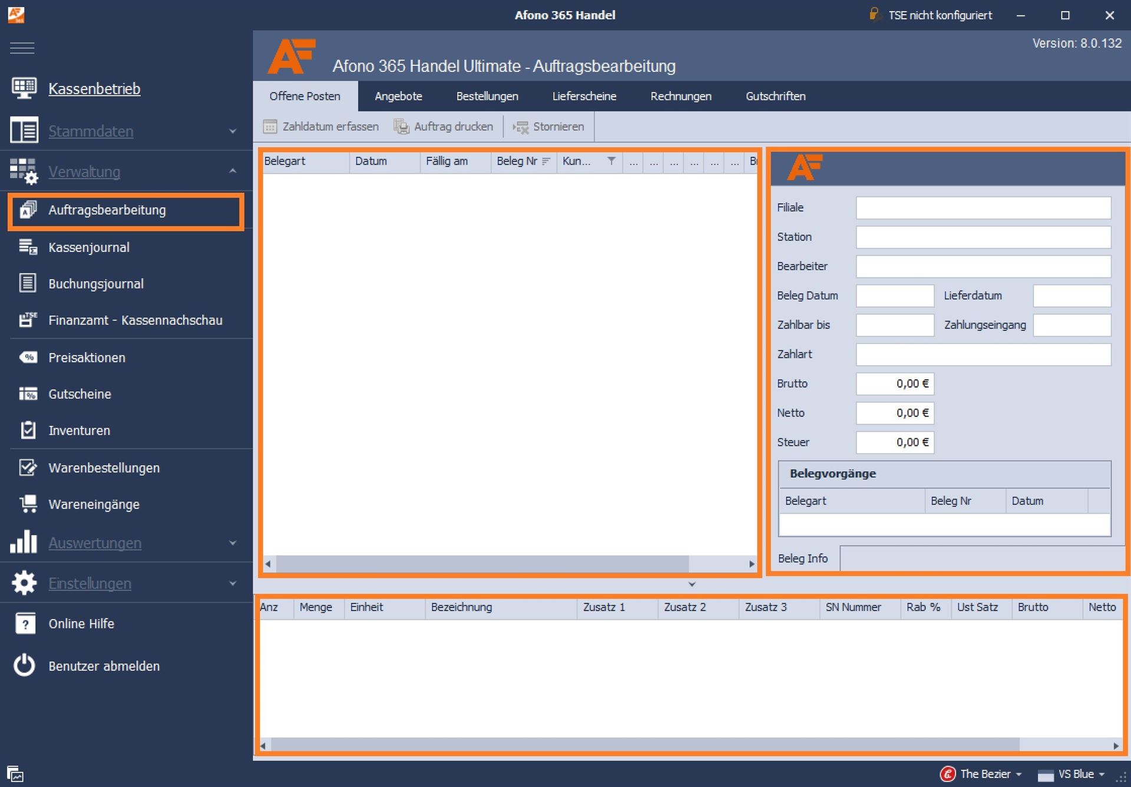Click the Stornieren button
The height and width of the screenshot is (787, 1131).
coord(549,127)
